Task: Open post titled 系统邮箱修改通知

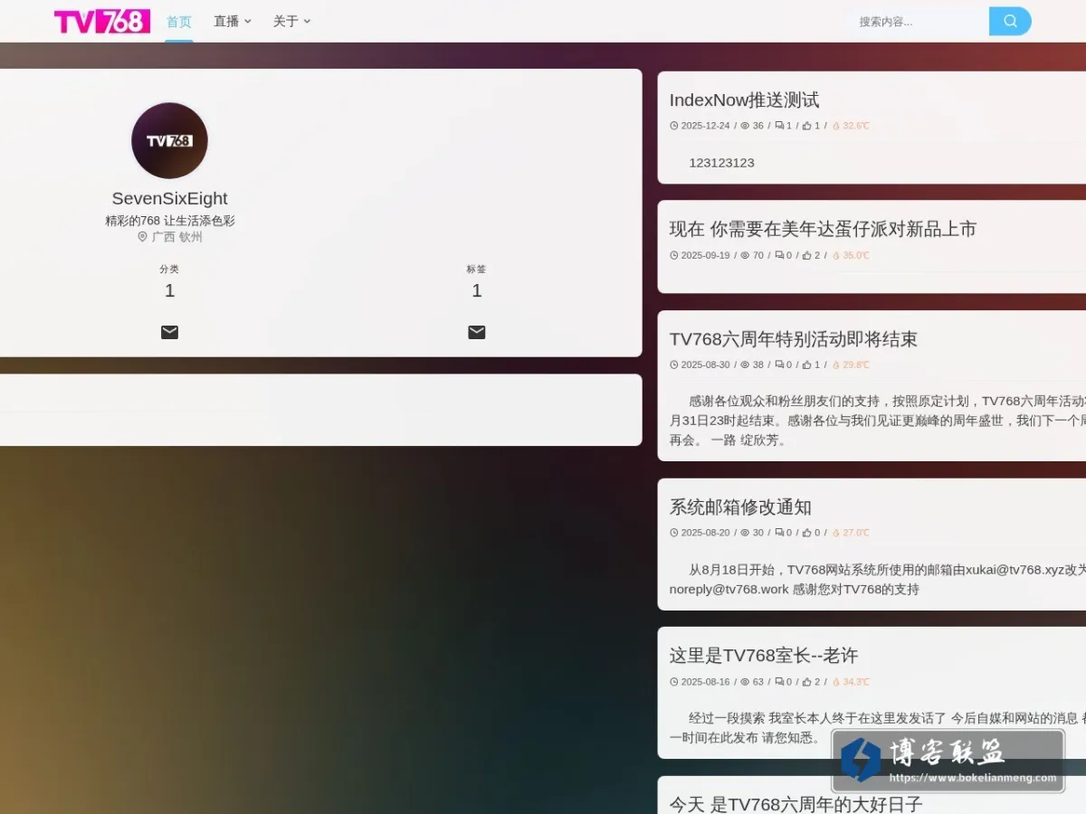Action: 740,506
